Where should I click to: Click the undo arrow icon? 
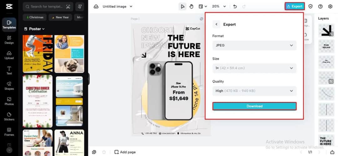[x=235, y=6]
